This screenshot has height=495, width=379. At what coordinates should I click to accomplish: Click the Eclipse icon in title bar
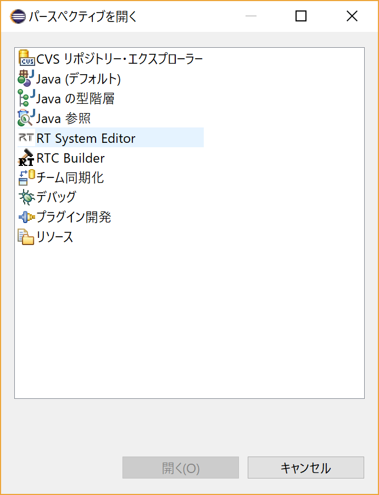tap(18, 16)
